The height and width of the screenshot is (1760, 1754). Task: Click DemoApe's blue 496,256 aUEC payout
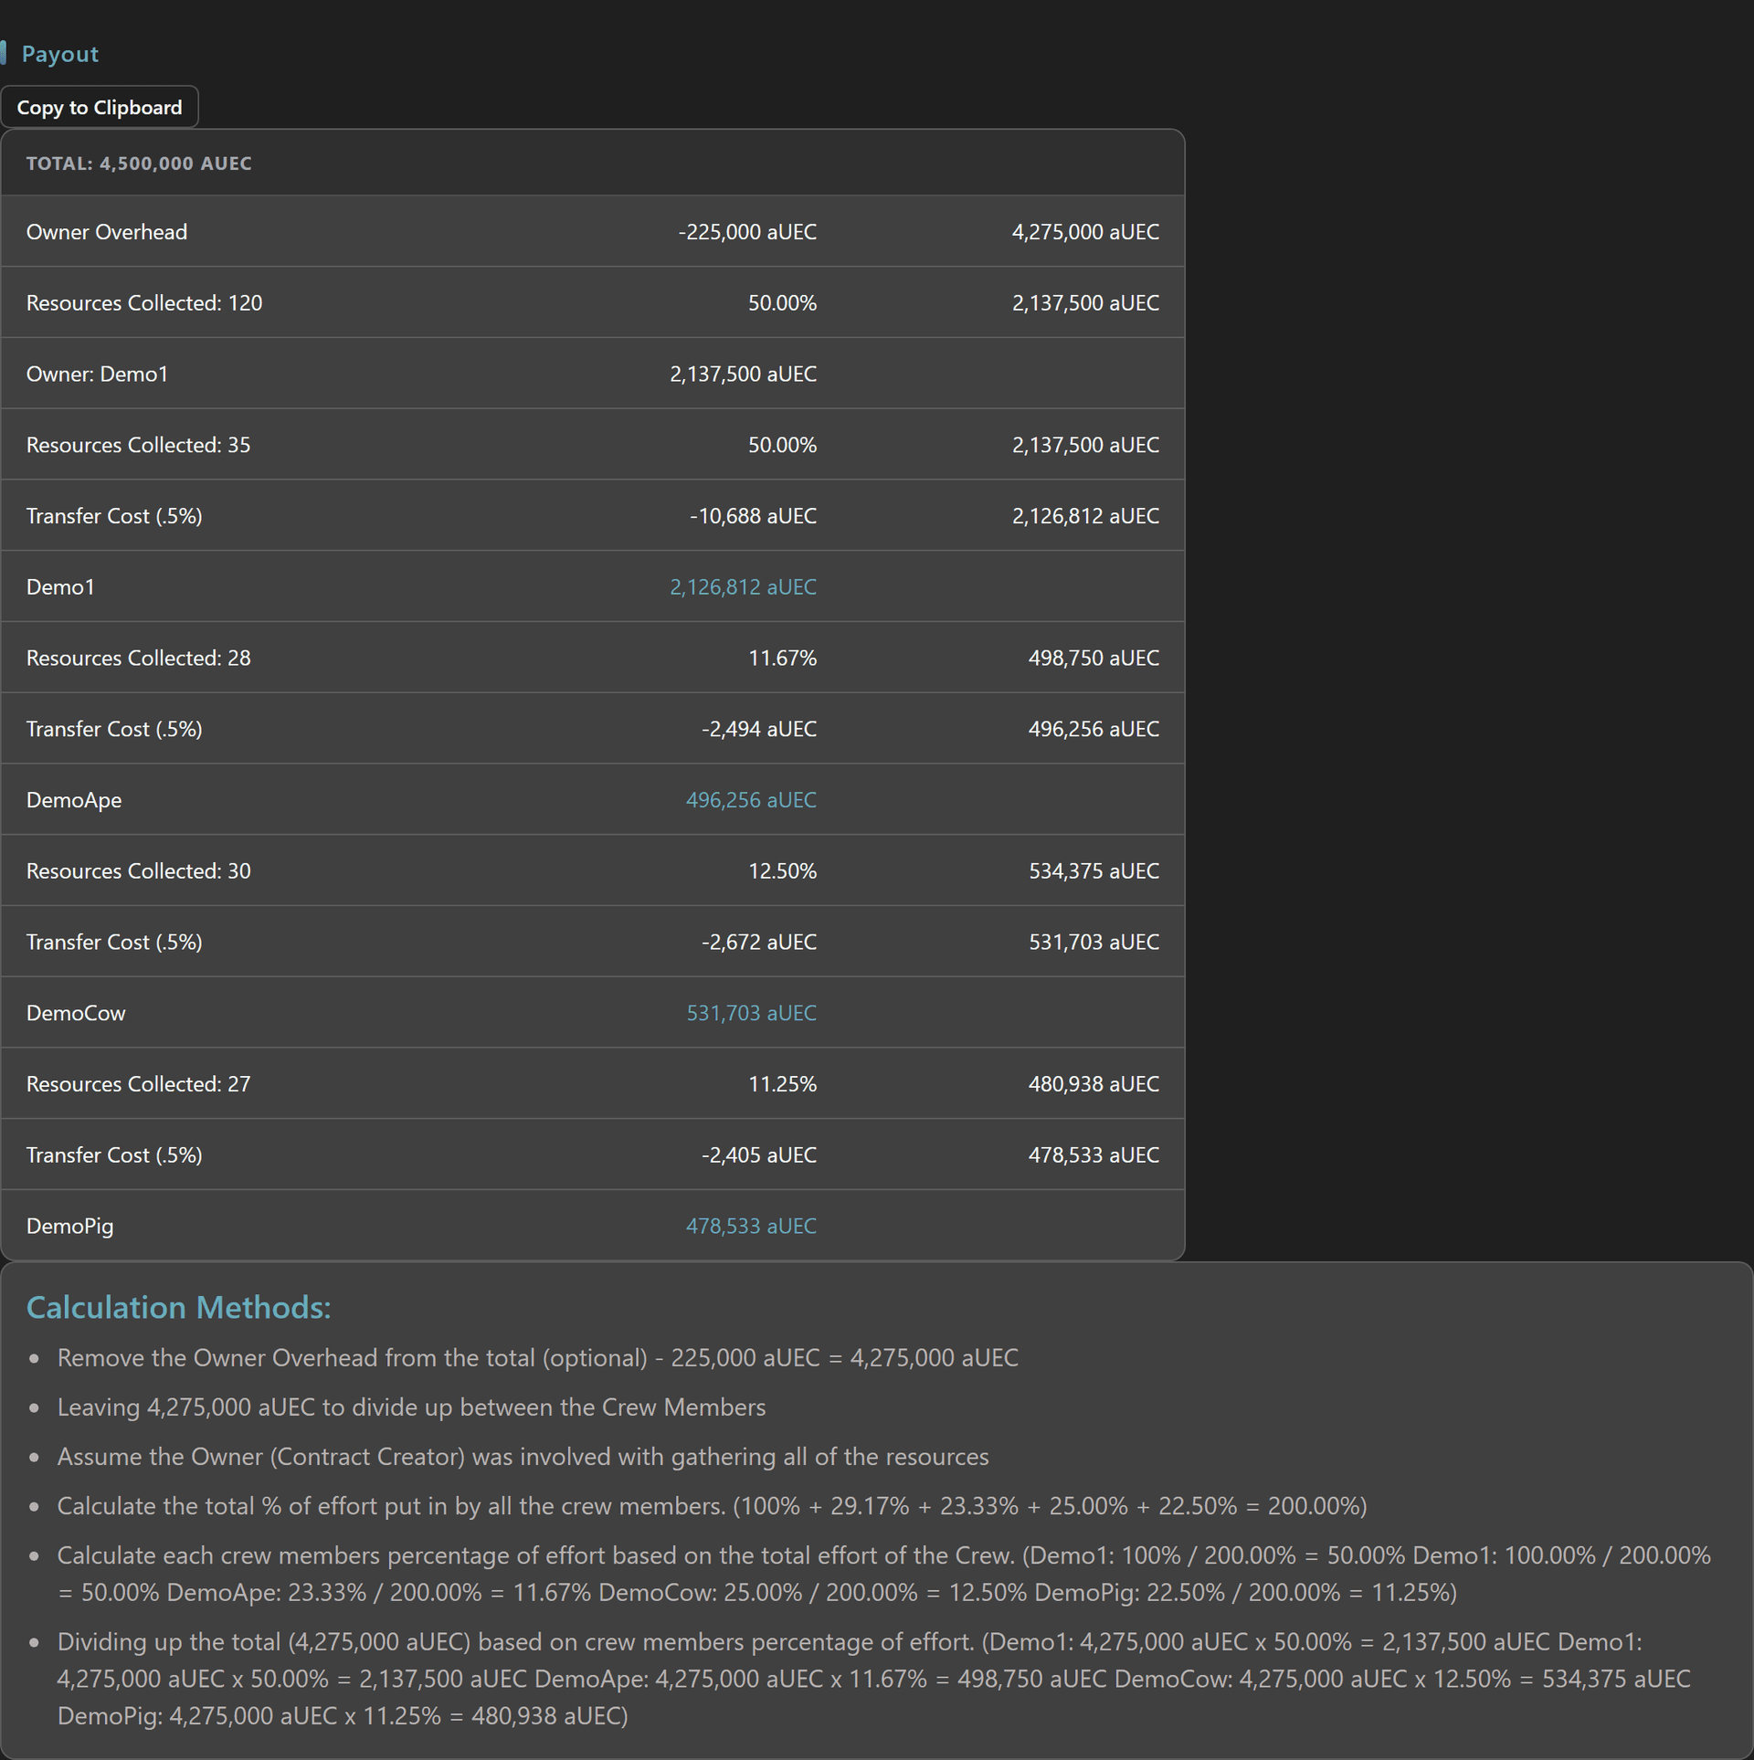click(752, 800)
